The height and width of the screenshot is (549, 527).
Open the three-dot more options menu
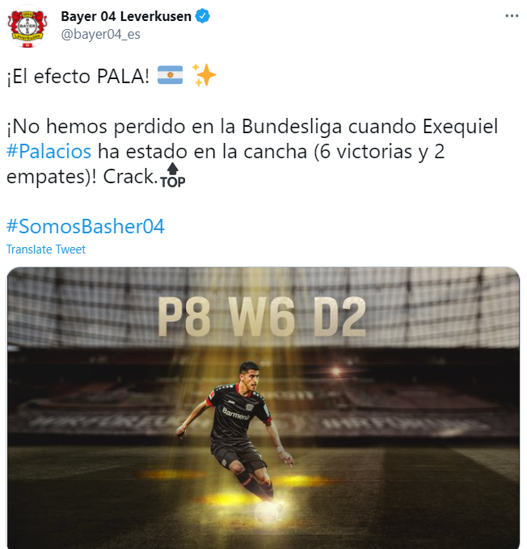(x=512, y=16)
